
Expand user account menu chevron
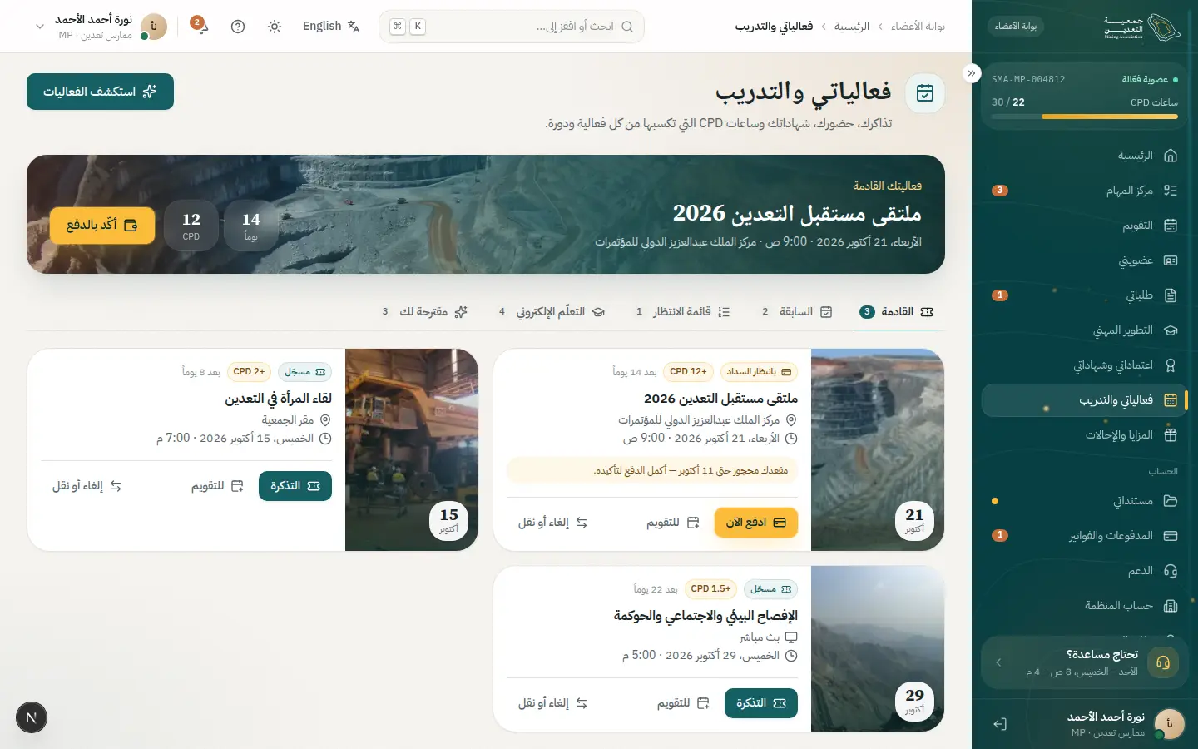click(x=39, y=27)
